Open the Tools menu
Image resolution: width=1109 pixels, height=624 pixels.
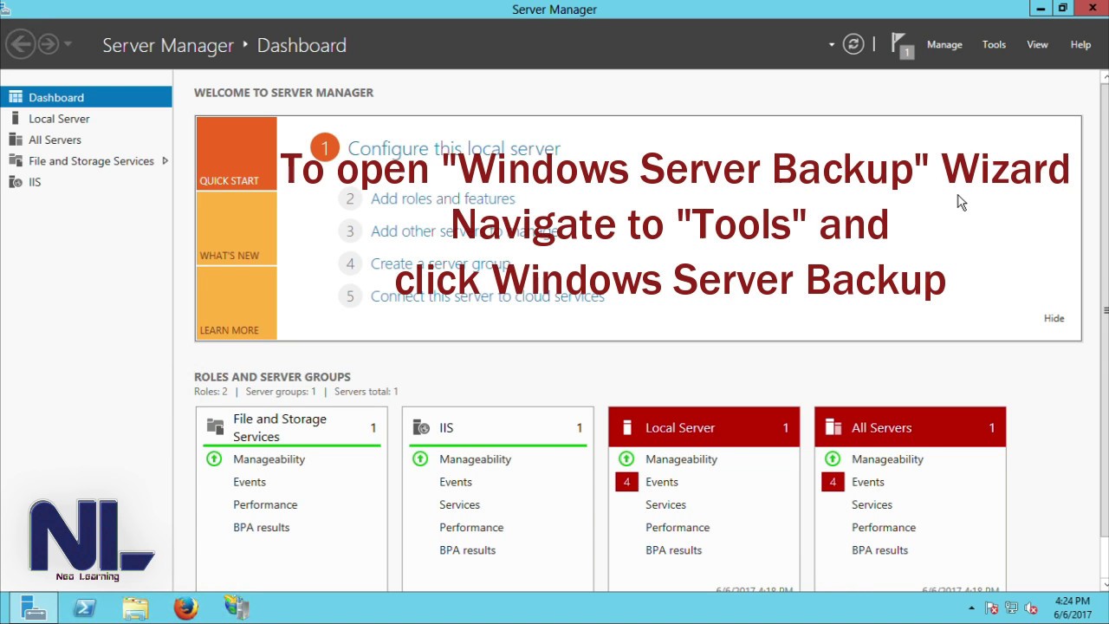[994, 44]
